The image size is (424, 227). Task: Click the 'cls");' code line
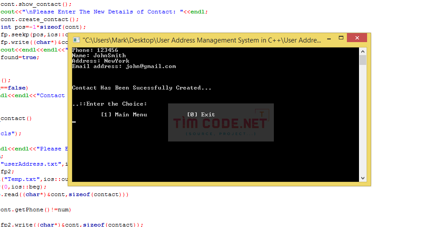coord(11,133)
